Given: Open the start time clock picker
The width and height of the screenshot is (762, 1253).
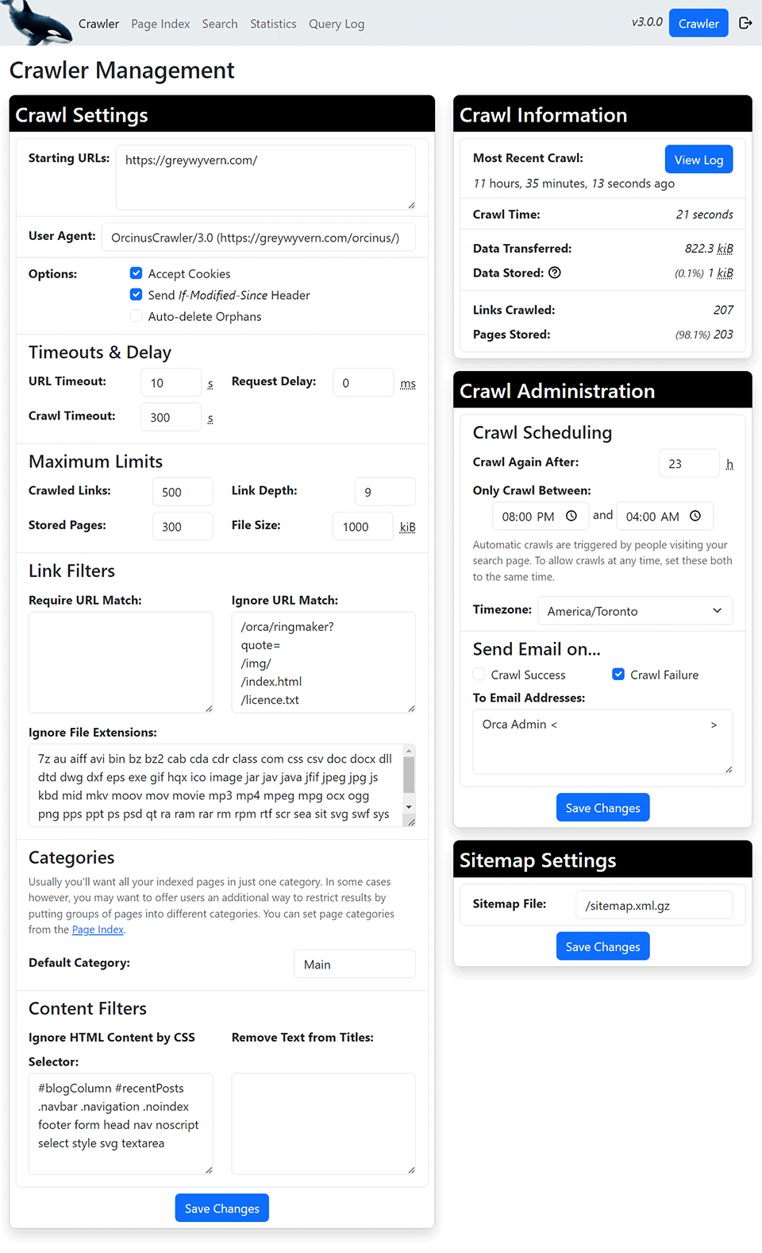Looking at the screenshot, I should pos(571,516).
